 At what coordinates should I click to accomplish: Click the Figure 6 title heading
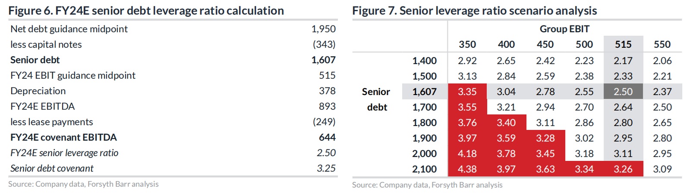tap(146, 11)
